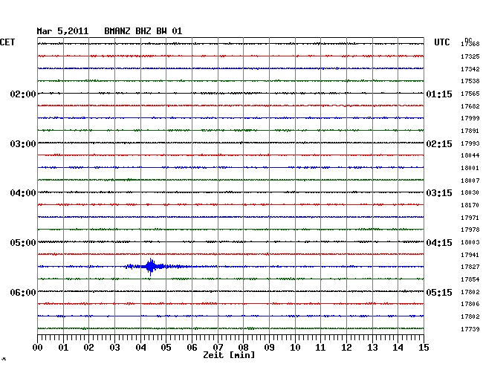Click the UTC time label '01:15'
Screen dimensions: 483x367
pos(439,94)
